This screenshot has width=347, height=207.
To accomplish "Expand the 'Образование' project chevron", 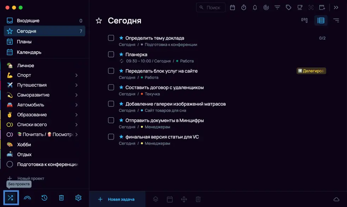I will point(76,115).
